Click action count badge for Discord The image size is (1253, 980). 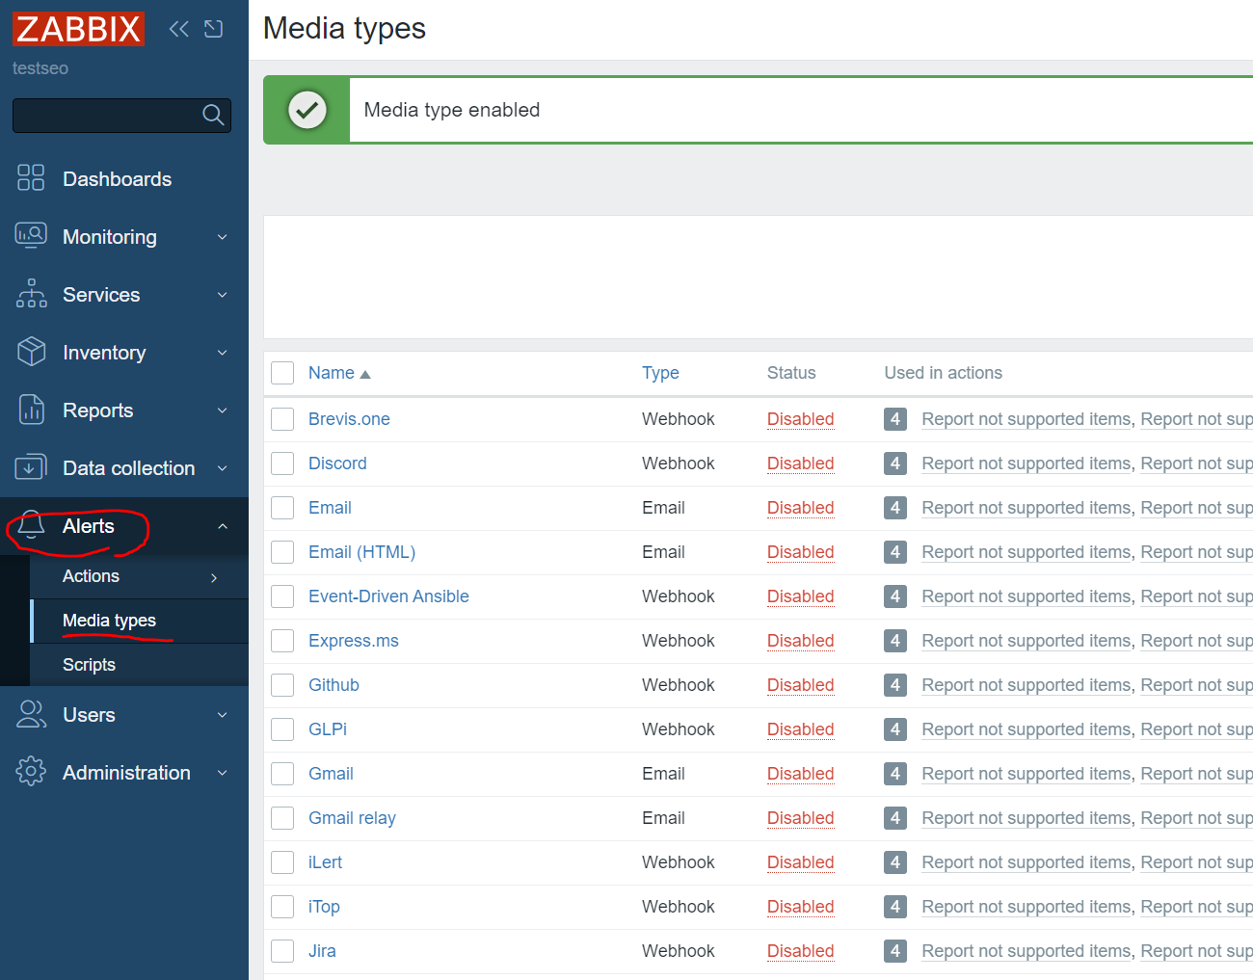[895, 464]
